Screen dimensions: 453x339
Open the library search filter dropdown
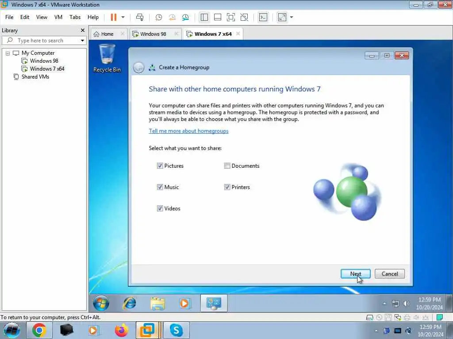coord(82,41)
